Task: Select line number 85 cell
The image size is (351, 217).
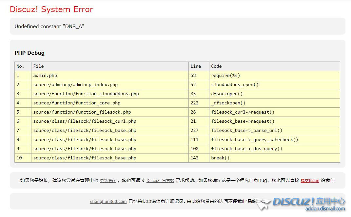Action: point(199,94)
